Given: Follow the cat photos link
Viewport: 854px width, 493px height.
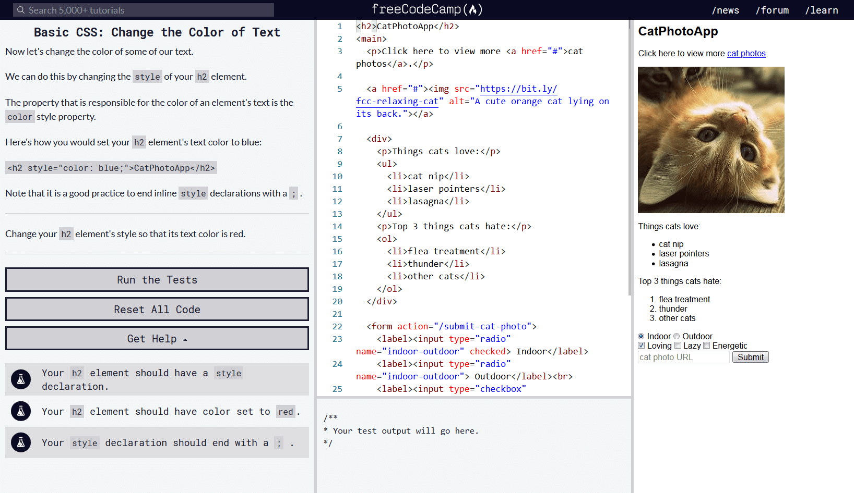Looking at the screenshot, I should coord(746,53).
